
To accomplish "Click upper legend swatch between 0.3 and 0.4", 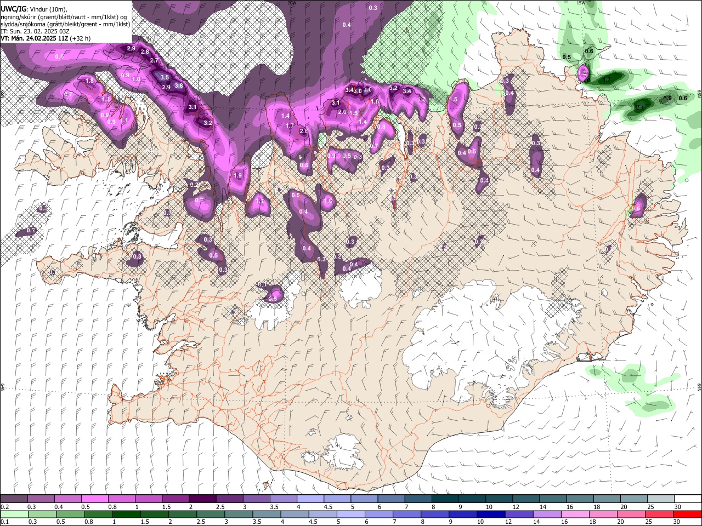I will click(41, 499).
